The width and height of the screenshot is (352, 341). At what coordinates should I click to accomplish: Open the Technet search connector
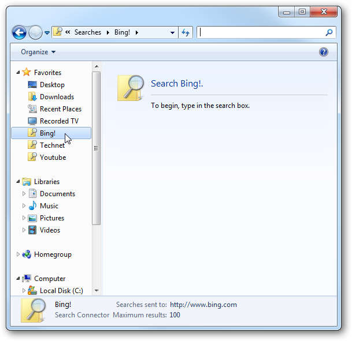click(x=52, y=145)
